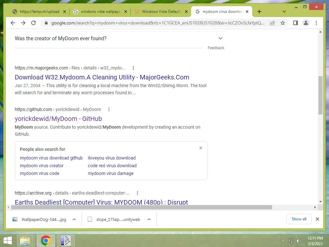Image resolution: width=329 pixels, height=247 pixels.
Task: Search 'mydoom virus damage'
Action: (x=111, y=173)
